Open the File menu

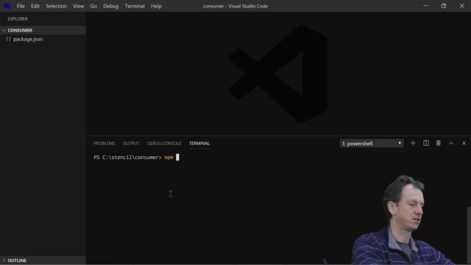[21, 6]
